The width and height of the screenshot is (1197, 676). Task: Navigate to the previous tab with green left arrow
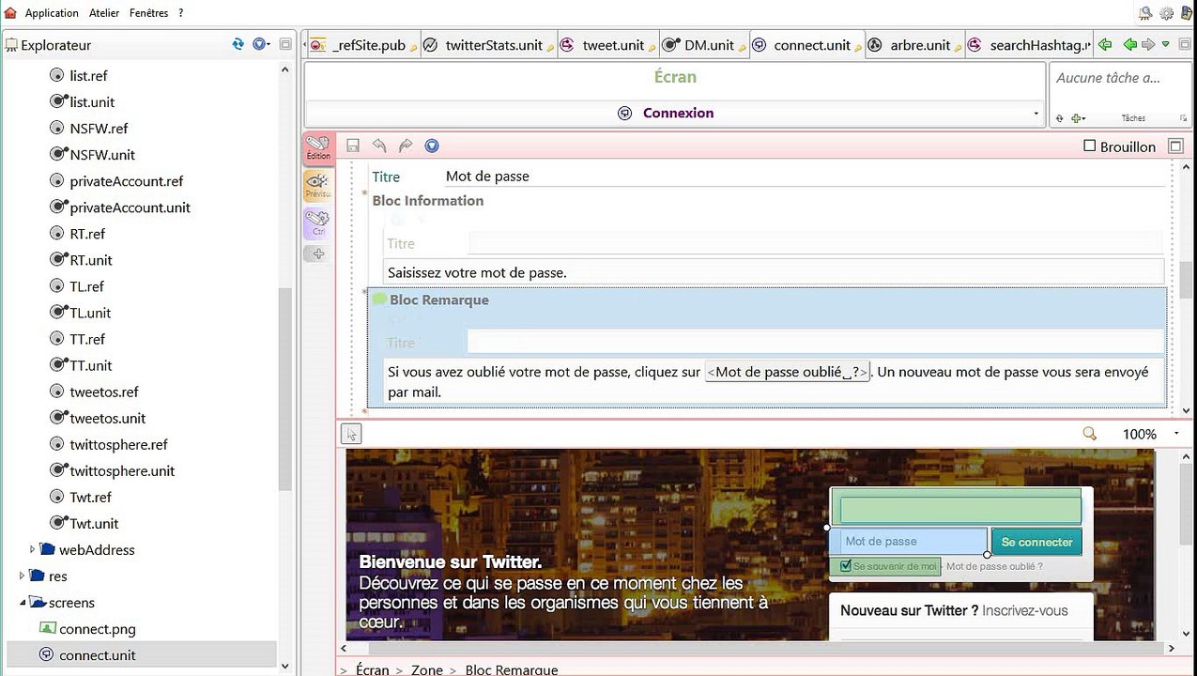[x=1105, y=44]
